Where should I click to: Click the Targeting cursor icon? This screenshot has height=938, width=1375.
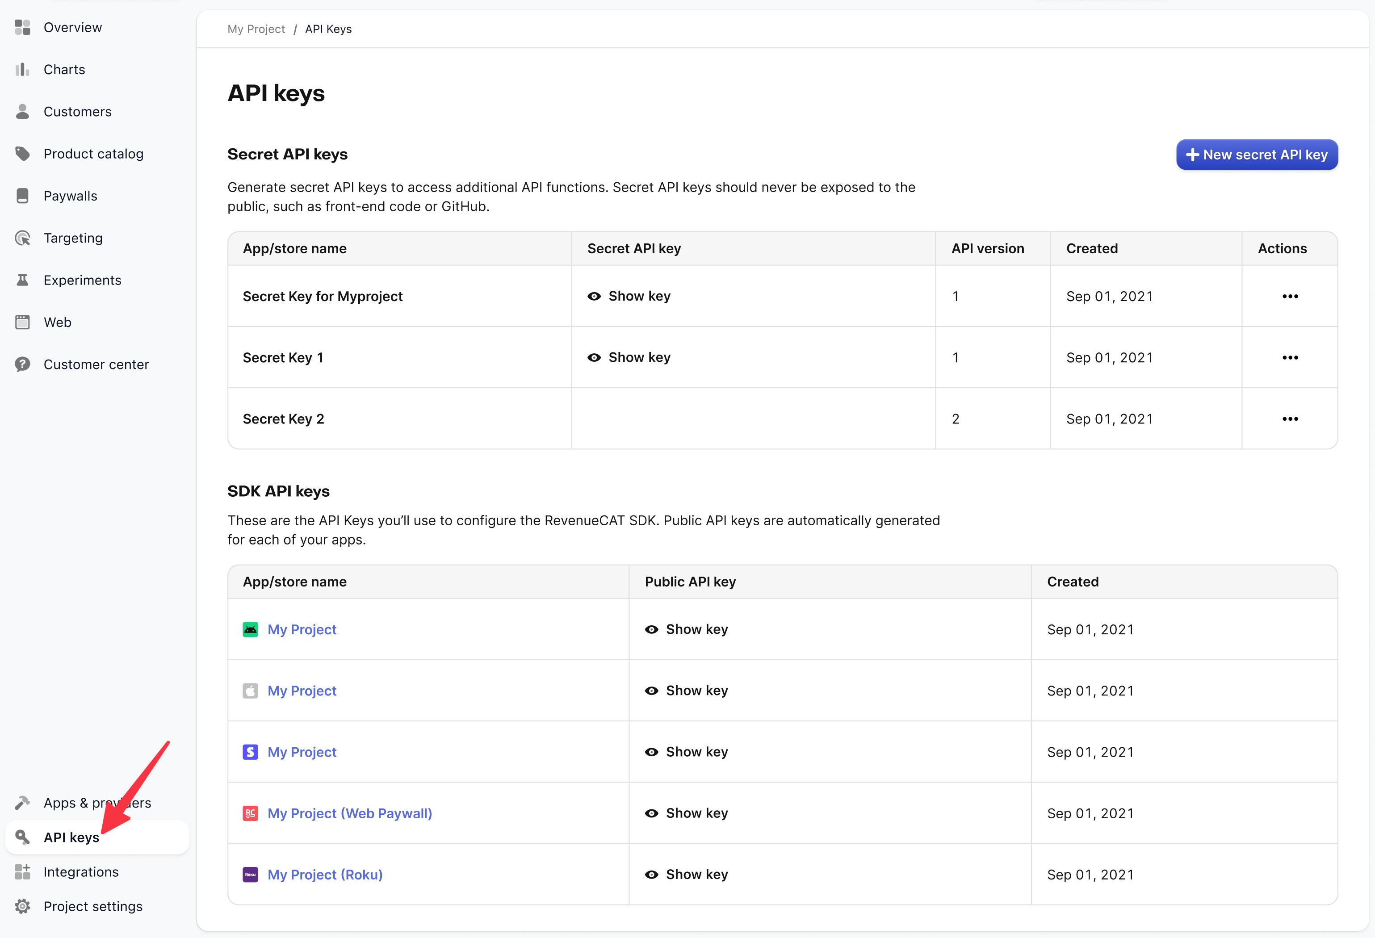coord(22,239)
